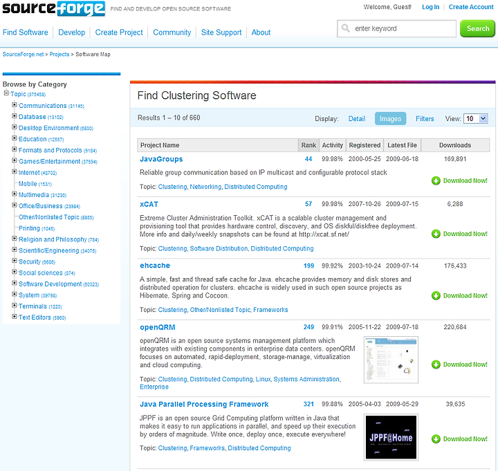Expand the Database category node
This screenshot has height=471, width=498.
(15, 116)
